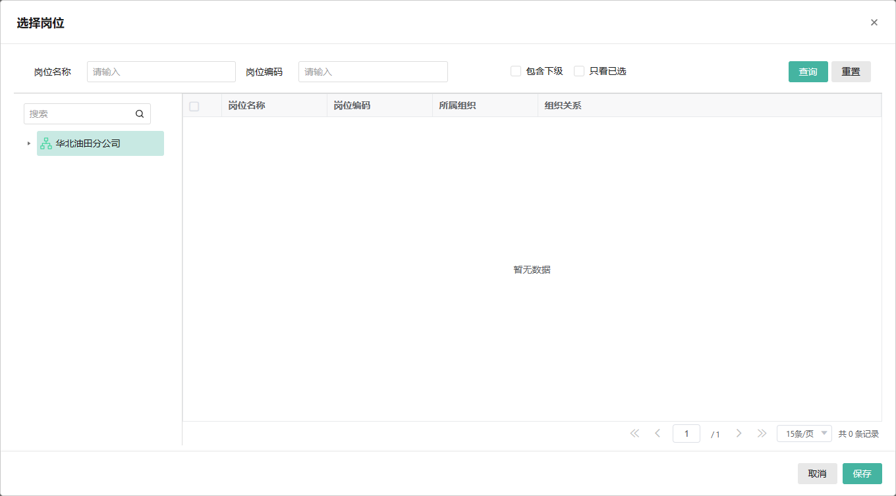The width and height of the screenshot is (896, 496).
Task: Close the 选择岗位 dialog with X
Action: pyautogui.click(x=874, y=22)
